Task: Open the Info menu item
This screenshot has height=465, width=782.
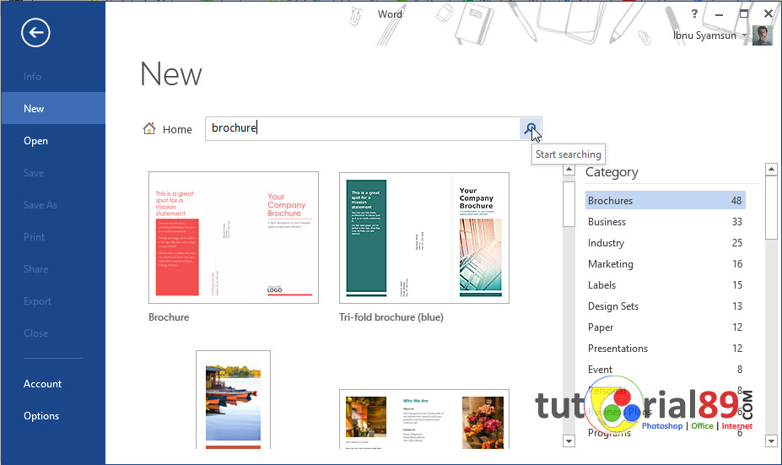Action: (x=32, y=77)
